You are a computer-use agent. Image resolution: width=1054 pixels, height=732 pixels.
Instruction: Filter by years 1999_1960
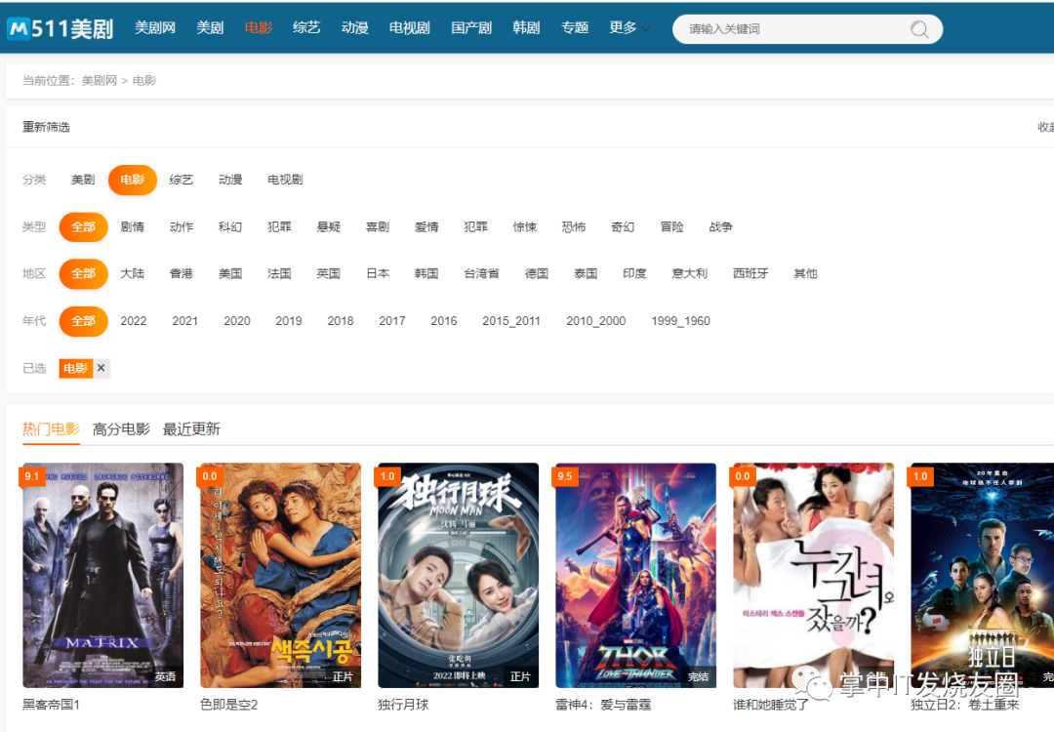point(681,321)
